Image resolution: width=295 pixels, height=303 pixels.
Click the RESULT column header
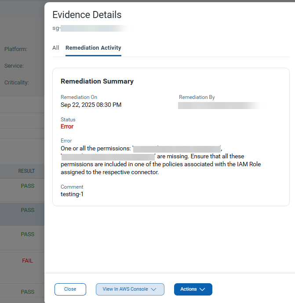coord(26,171)
